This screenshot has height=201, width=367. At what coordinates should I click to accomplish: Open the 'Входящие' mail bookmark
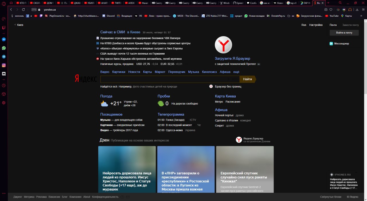(x=124, y=16)
